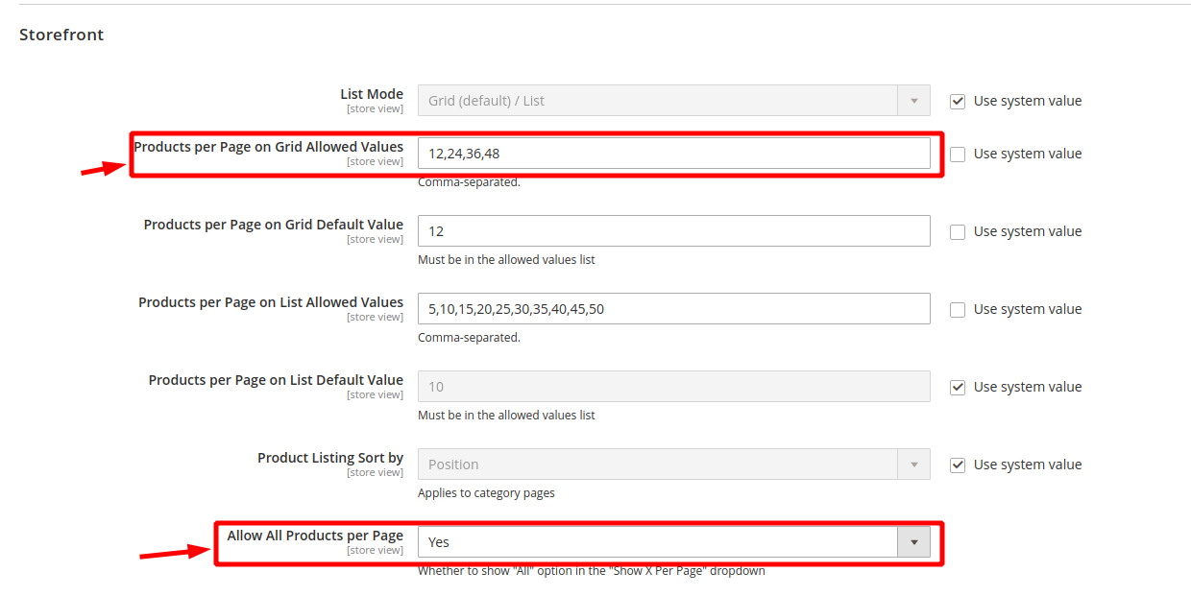
Task: Click 'Use system value' text beside List Mode
Action: pos(1028,101)
